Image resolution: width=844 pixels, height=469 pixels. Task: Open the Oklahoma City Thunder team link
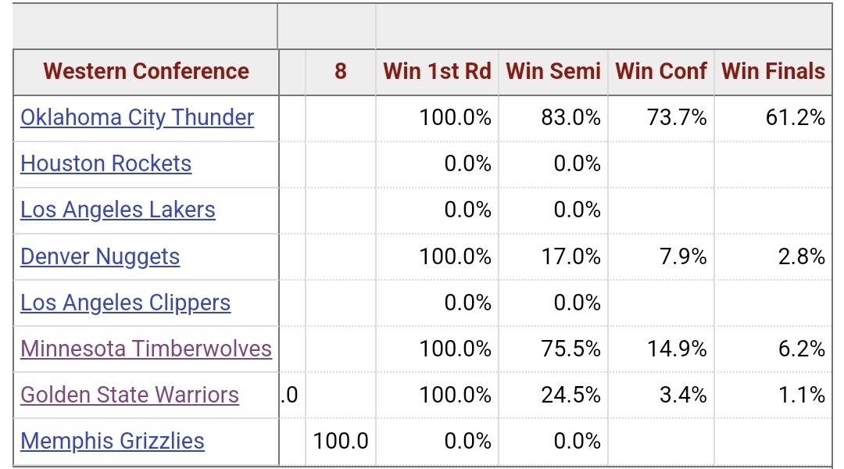coord(137,117)
